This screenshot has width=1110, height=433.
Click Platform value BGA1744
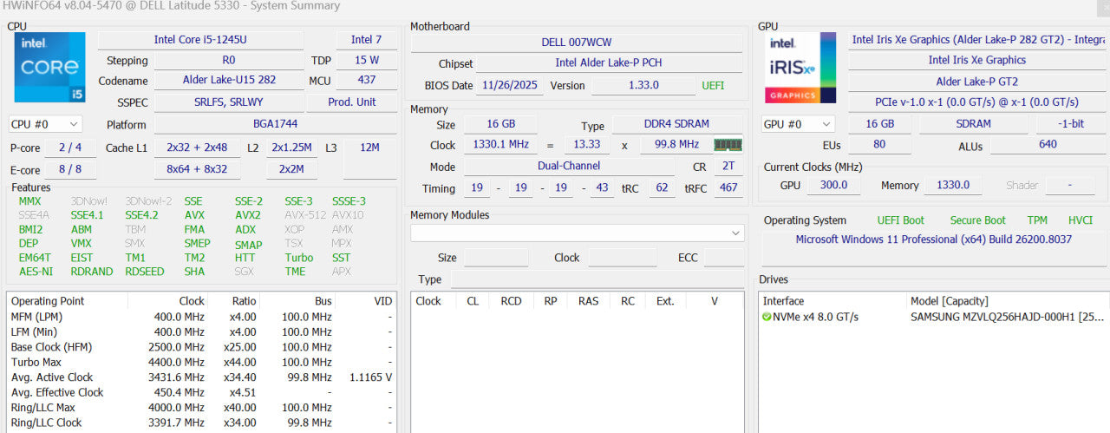click(276, 124)
